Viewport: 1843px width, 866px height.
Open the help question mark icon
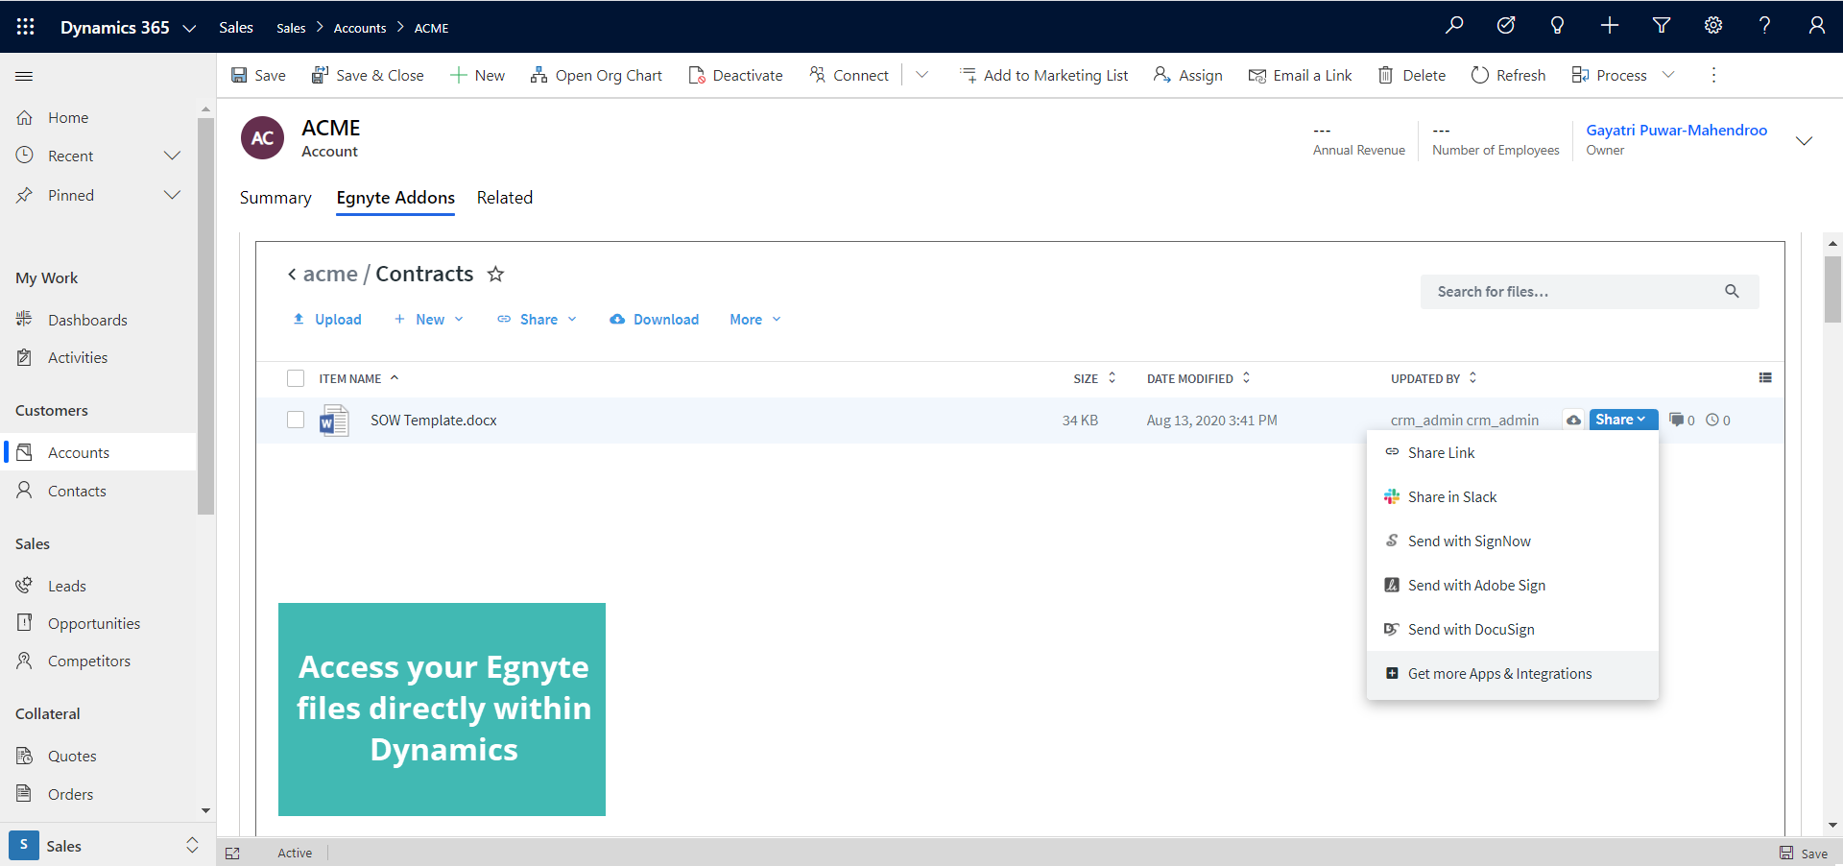point(1764,26)
